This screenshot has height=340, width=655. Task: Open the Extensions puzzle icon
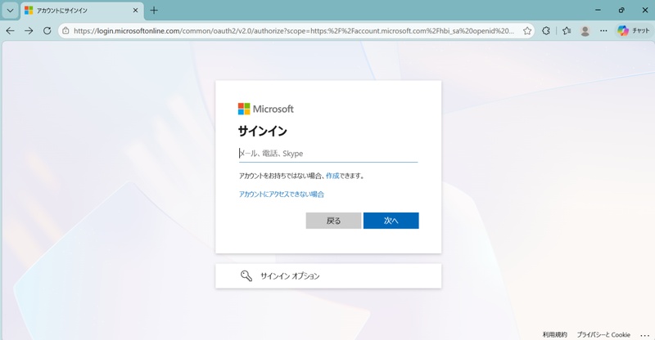tap(546, 30)
